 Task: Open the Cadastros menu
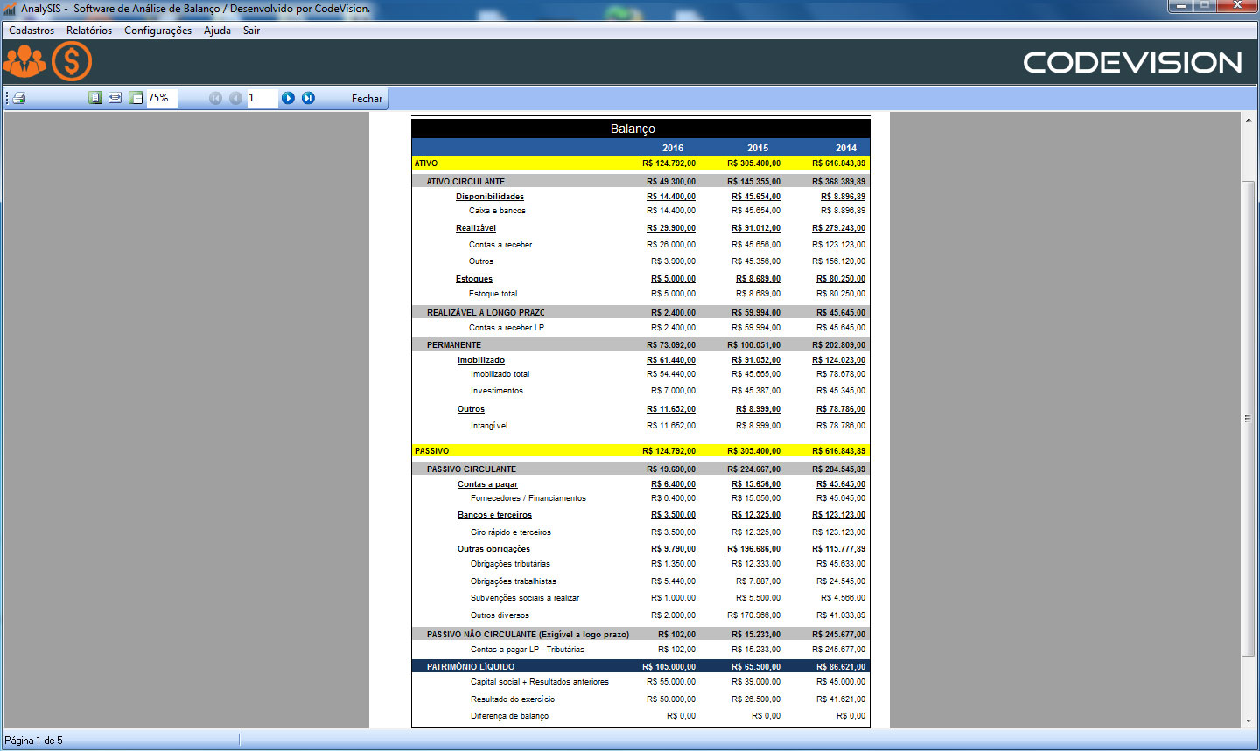click(31, 31)
